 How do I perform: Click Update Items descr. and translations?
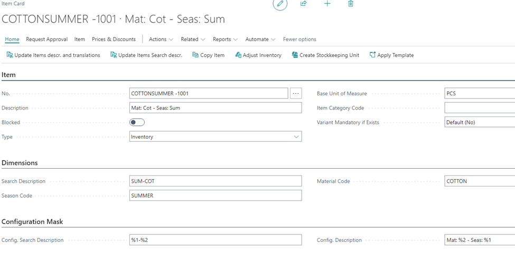tap(53, 55)
